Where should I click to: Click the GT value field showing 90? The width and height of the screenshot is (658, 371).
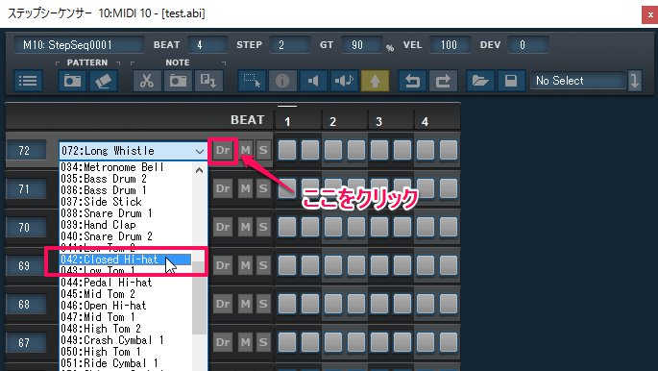[x=362, y=45]
